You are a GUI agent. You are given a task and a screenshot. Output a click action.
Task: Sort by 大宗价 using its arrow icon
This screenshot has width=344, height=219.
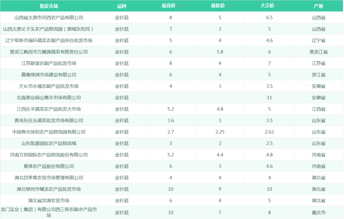point(278,6)
